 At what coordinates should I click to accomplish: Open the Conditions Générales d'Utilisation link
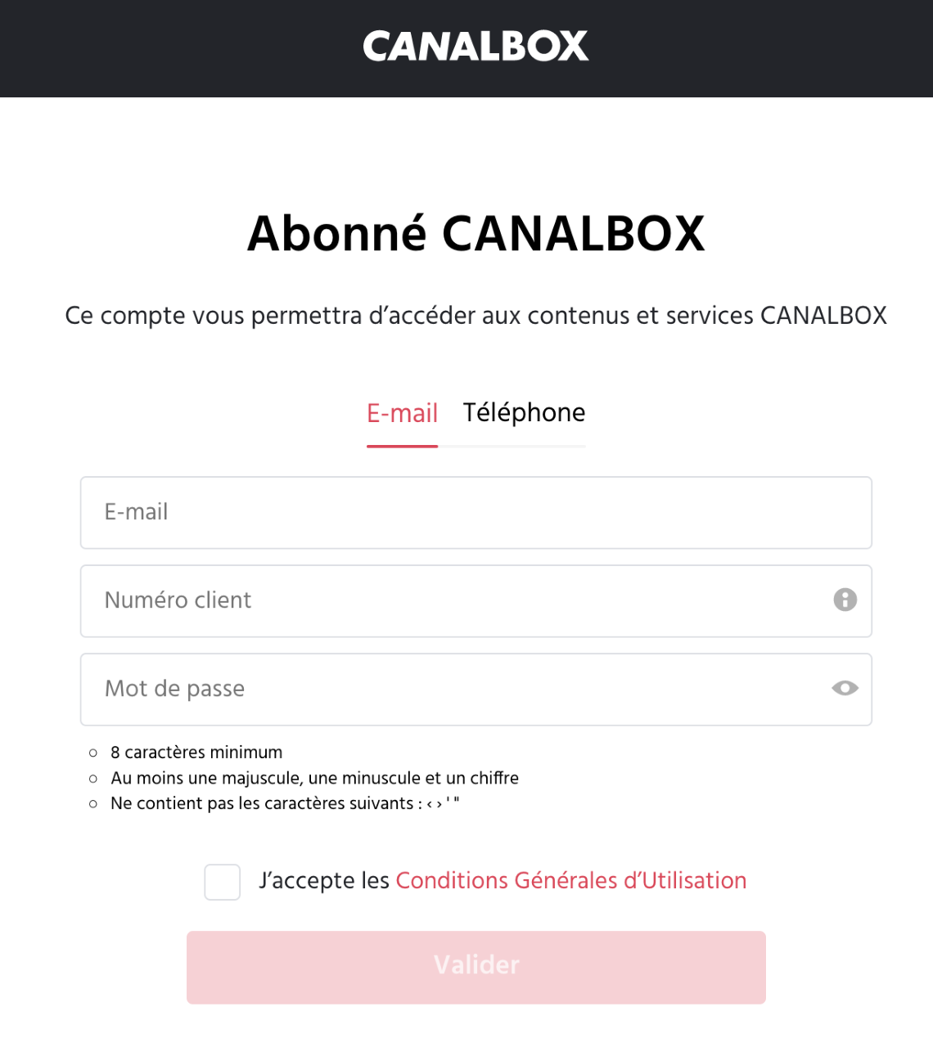[x=570, y=881]
